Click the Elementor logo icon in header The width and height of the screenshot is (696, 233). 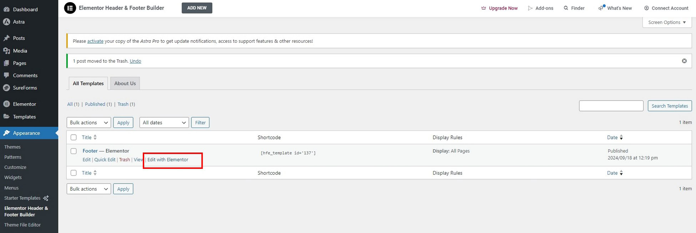(70, 8)
